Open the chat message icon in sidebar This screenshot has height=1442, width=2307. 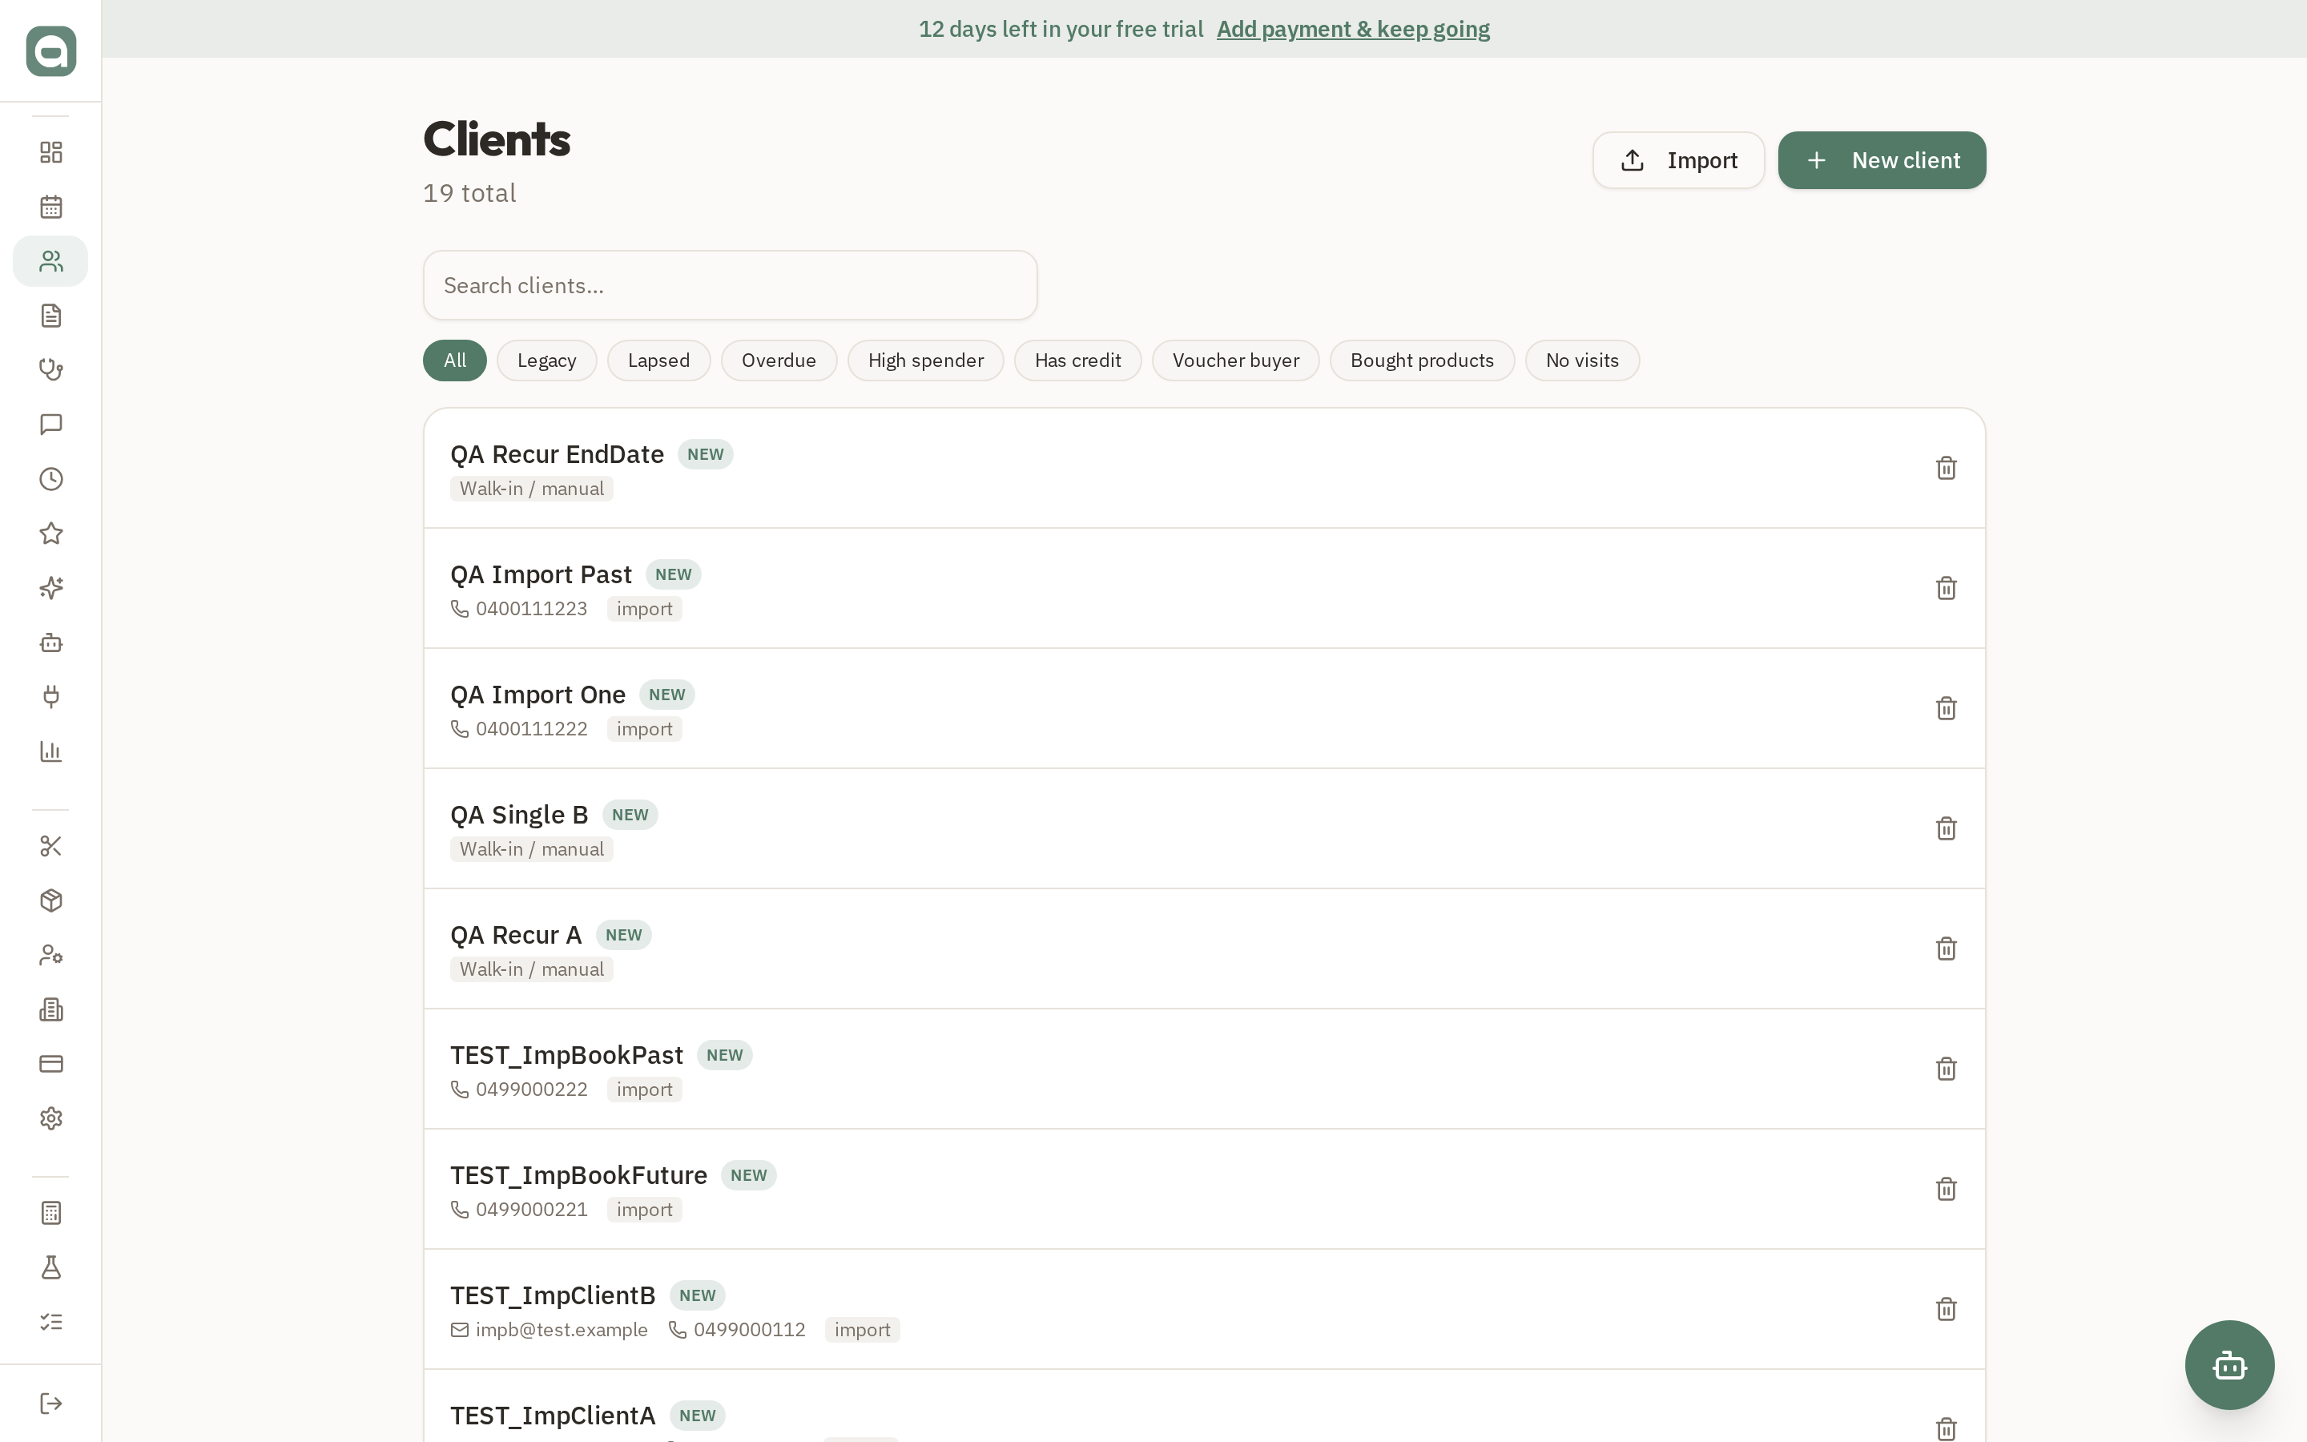coord(50,425)
